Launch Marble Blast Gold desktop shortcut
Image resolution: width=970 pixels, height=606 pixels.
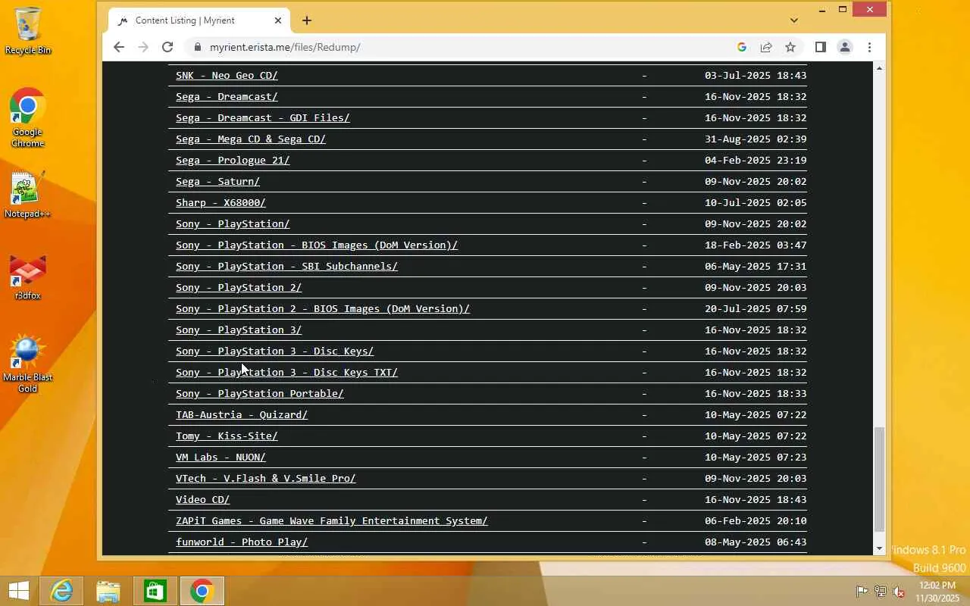coord(28,364)
